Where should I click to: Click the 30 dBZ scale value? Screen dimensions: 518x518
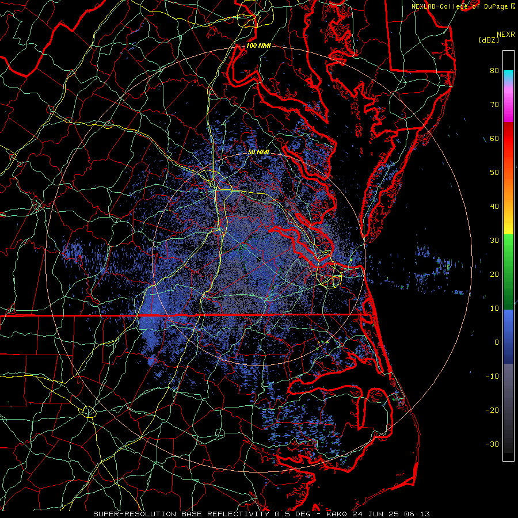pos(494,240)
